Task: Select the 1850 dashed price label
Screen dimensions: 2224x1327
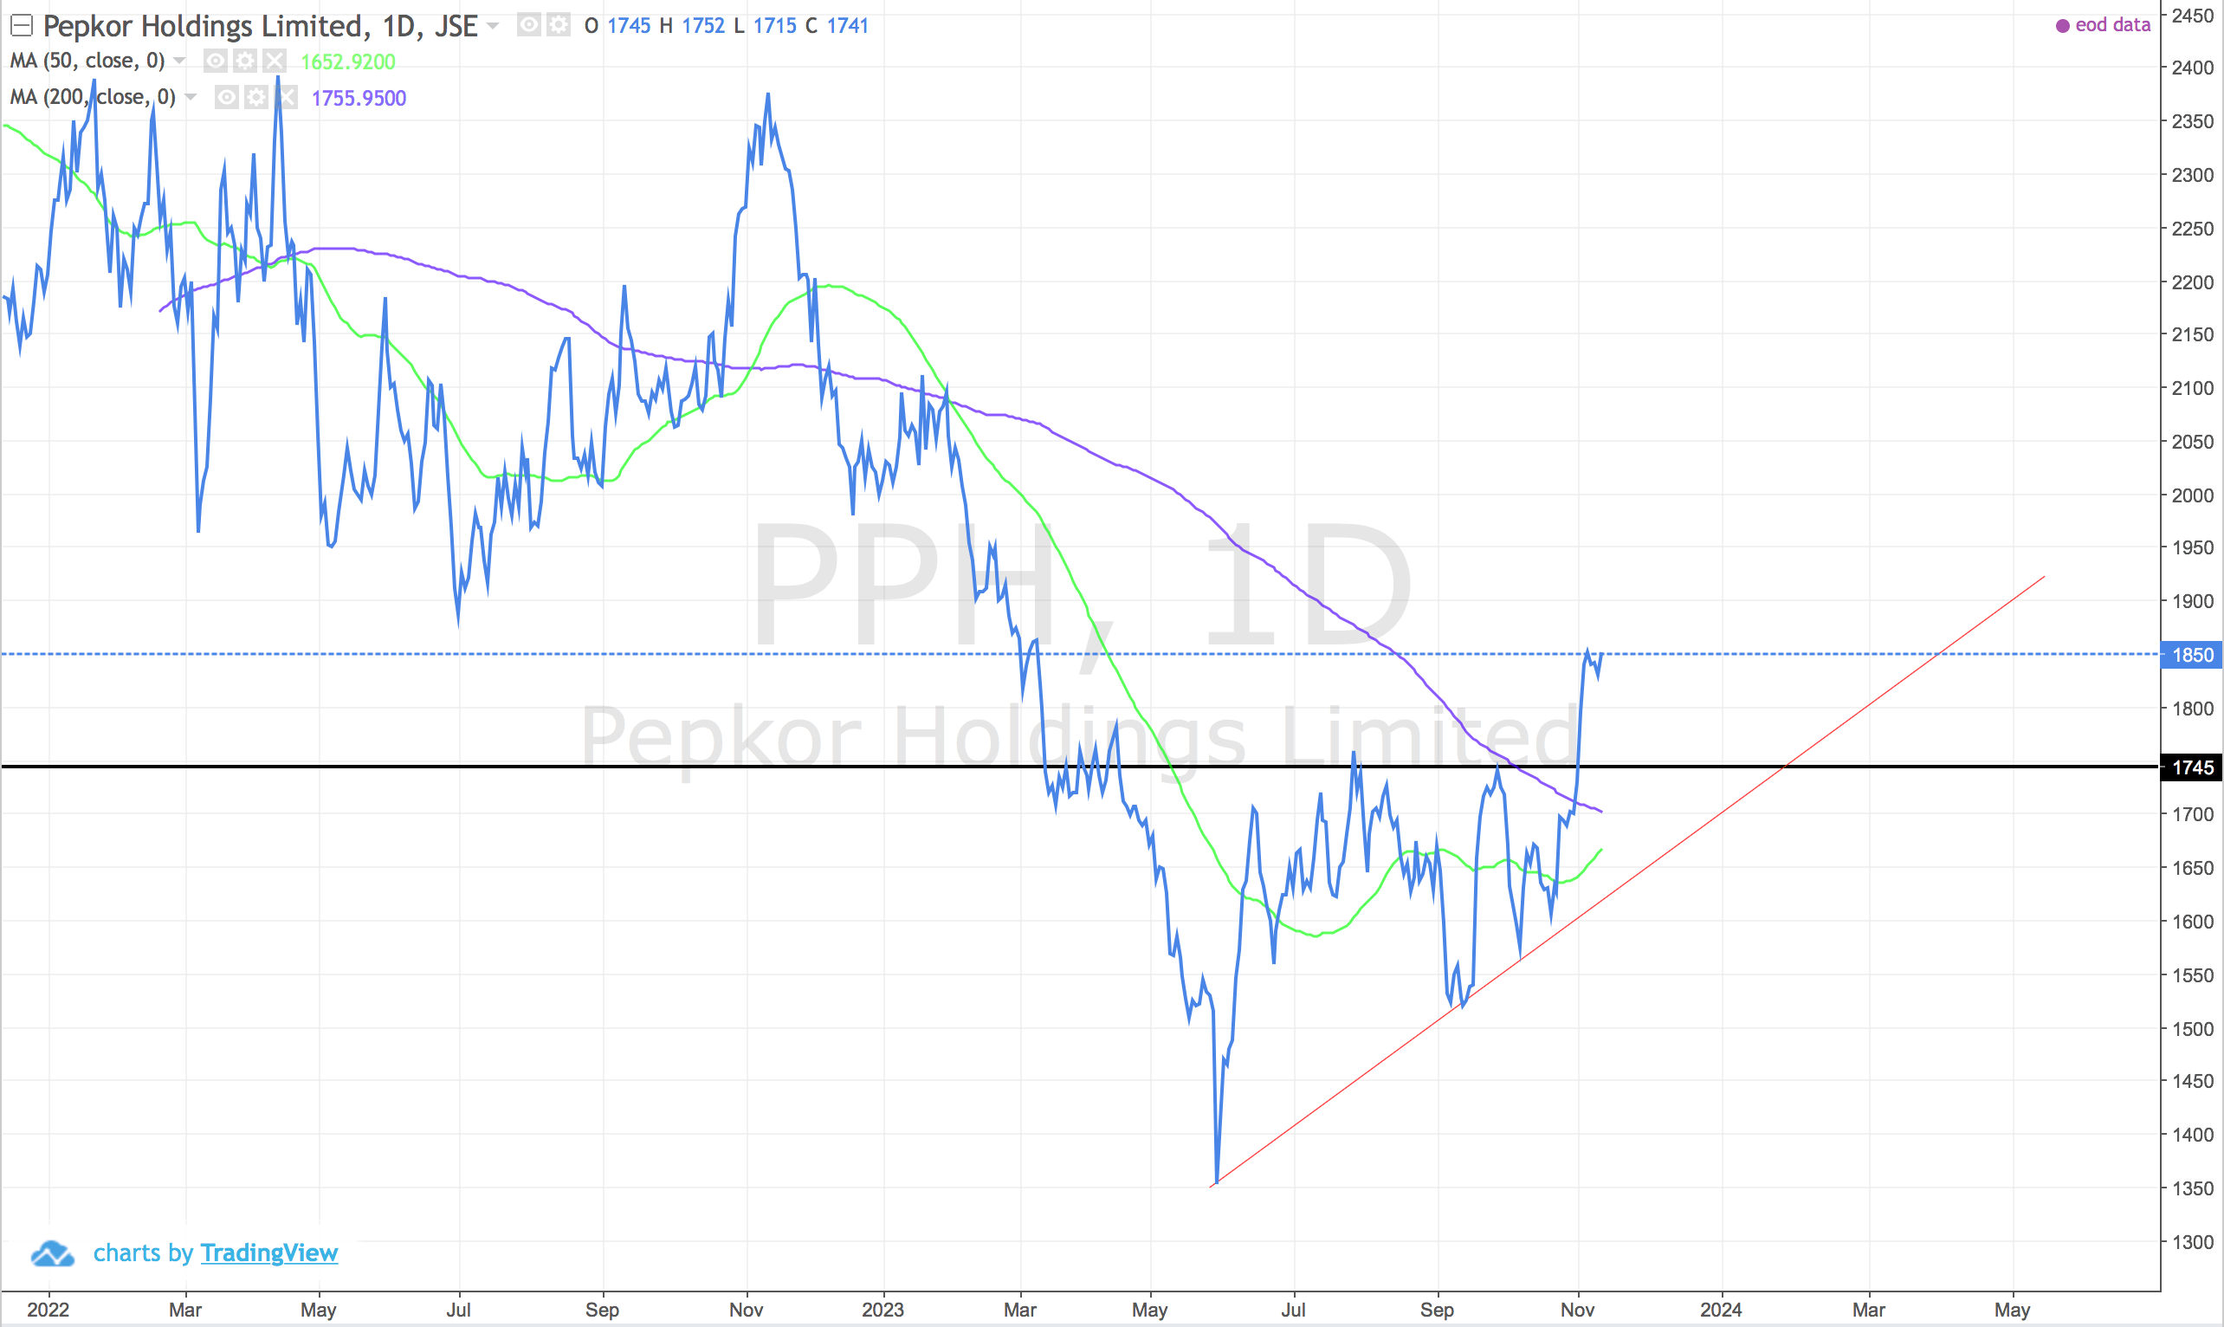Action: [x=2191, y=655]
